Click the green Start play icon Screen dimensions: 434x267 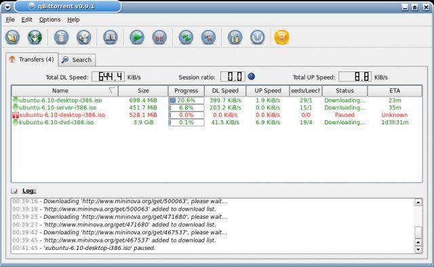coord(137,37)
